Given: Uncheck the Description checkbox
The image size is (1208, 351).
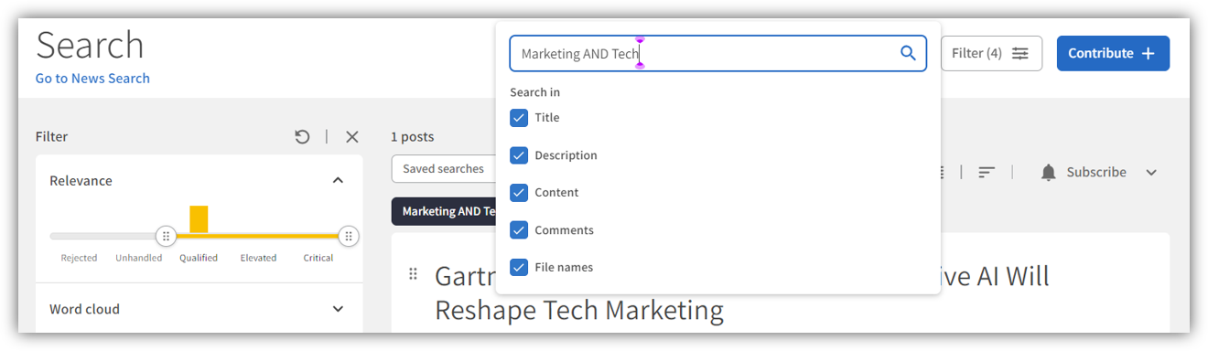Looking at the screenshot, I should click(x=519, y=155).
